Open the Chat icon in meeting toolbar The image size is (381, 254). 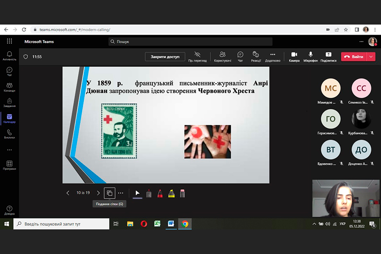click(x=240, y=56)
